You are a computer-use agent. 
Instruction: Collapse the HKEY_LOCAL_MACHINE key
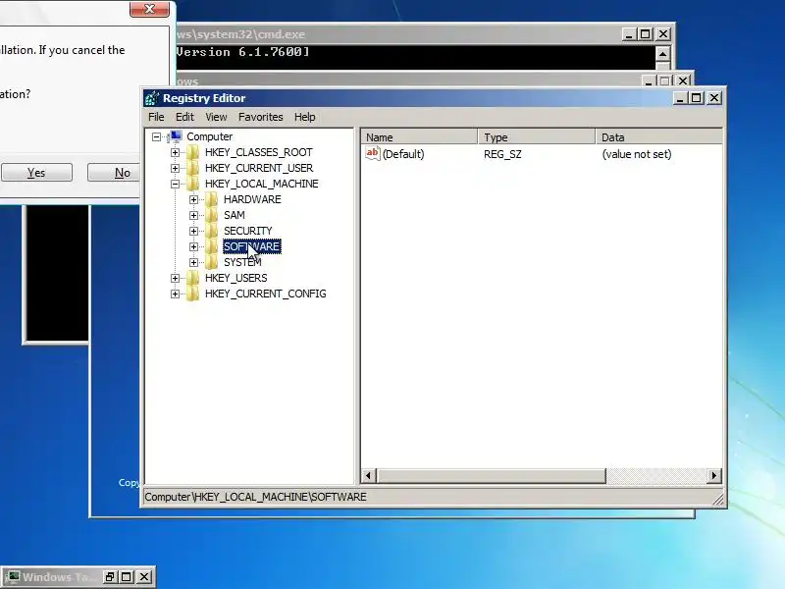pyautogui.click(x=176, y=184)
